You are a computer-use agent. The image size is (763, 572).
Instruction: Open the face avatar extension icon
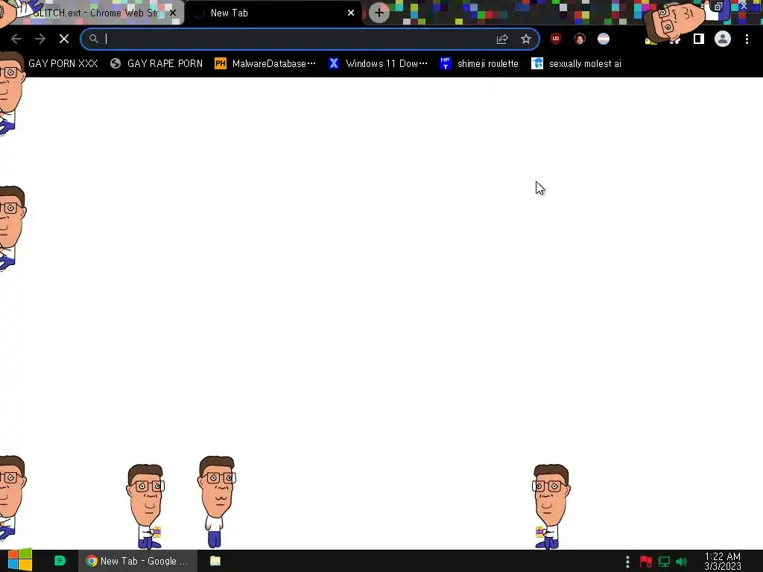(x=580, y=39)
